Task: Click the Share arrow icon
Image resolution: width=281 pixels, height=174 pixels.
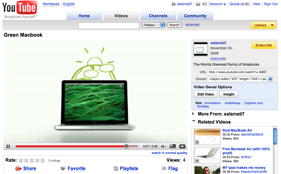Action: (x=18, y=169)
